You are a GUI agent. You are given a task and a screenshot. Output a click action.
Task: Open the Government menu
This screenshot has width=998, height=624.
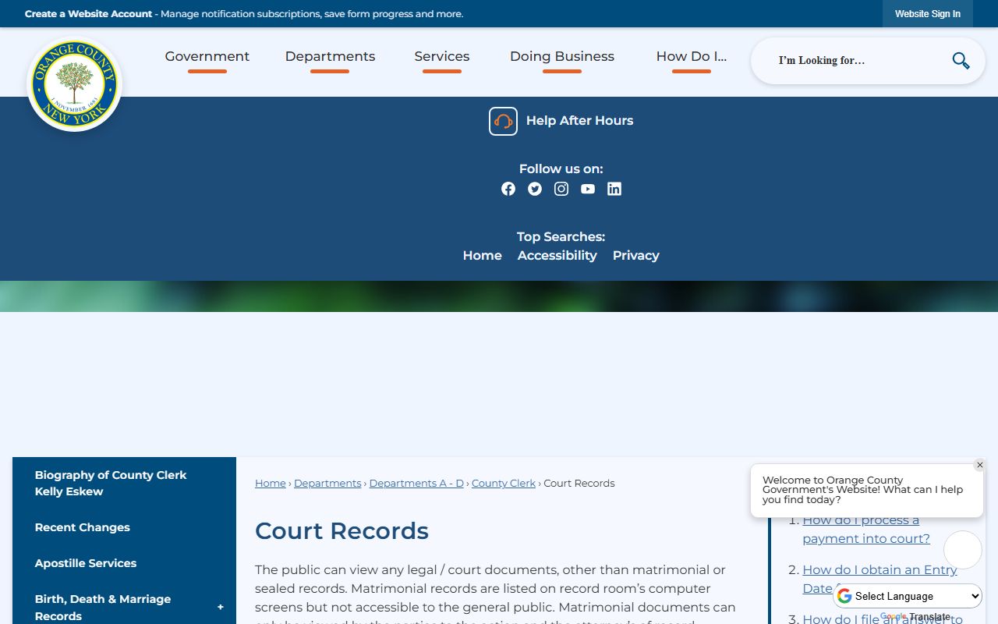click(207, 57)
